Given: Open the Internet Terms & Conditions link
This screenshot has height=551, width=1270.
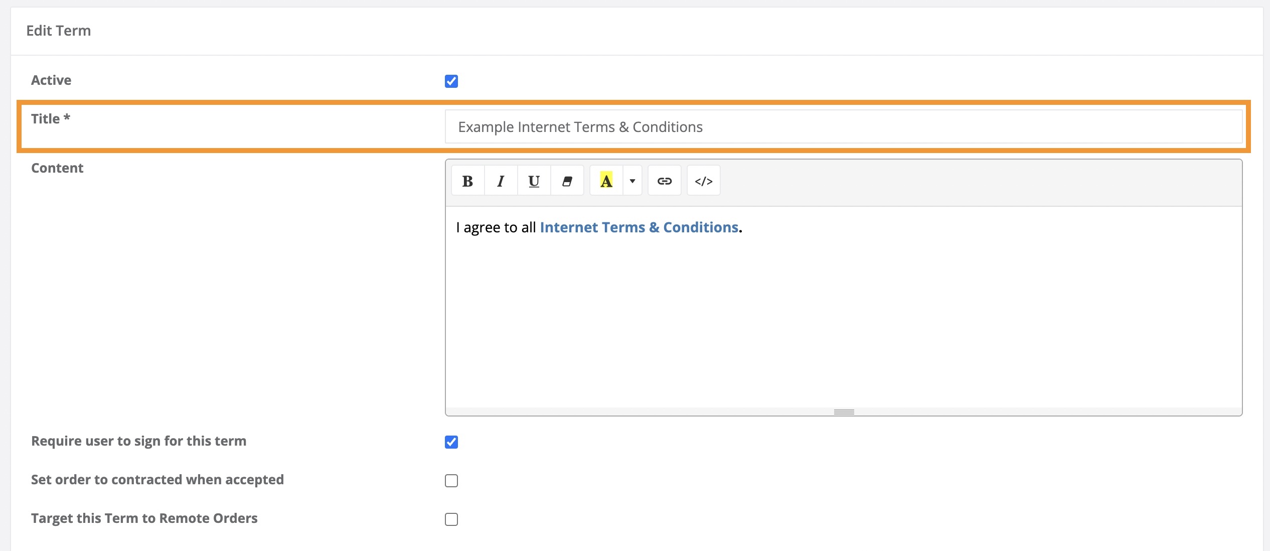Looking at the screenshot, I should click(x=639, y=227).
